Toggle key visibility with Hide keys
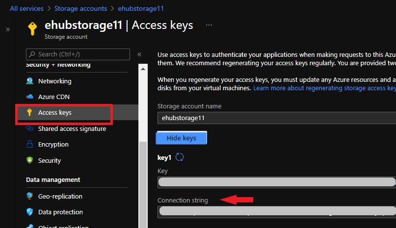The height and width of the screenshot is (228, 396). coord(182,138)
